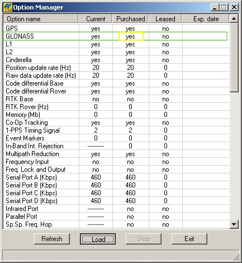Click the scrollbar up arrow
The width and height of the screenshot is (242, 263).
[x=234, y=18]
